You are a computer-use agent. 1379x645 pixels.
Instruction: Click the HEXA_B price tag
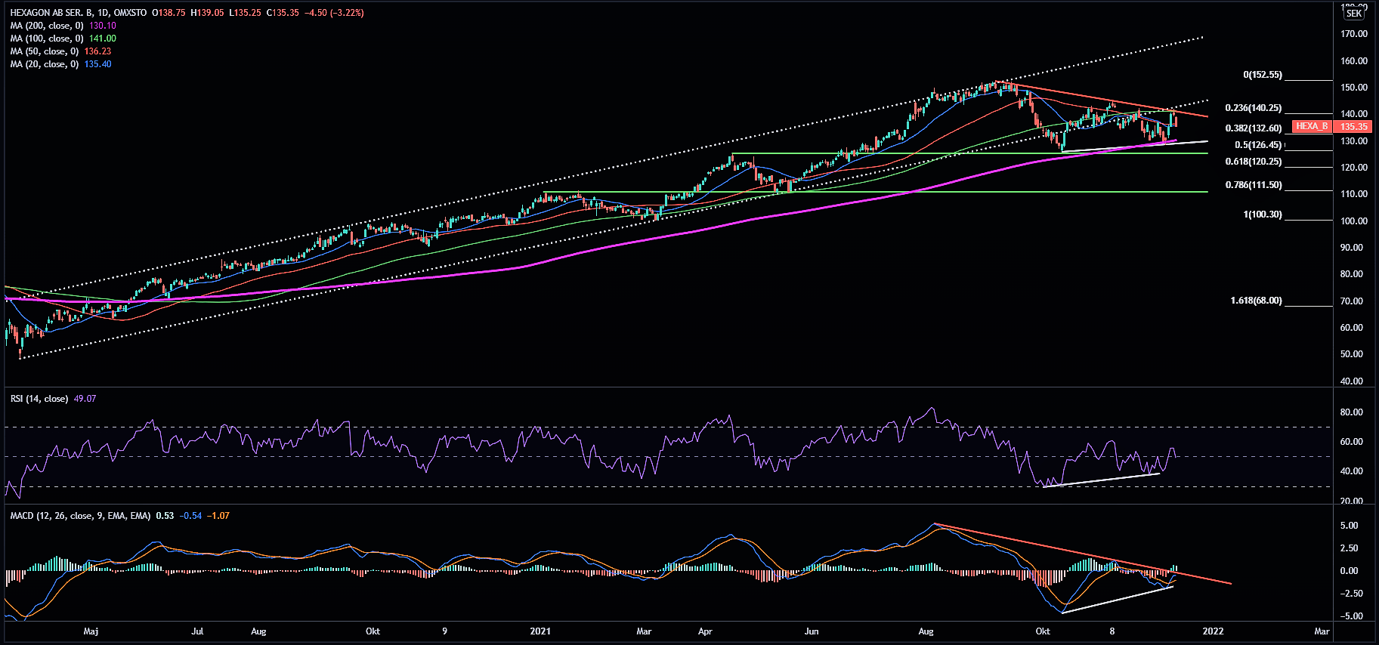pos(1312,127)
